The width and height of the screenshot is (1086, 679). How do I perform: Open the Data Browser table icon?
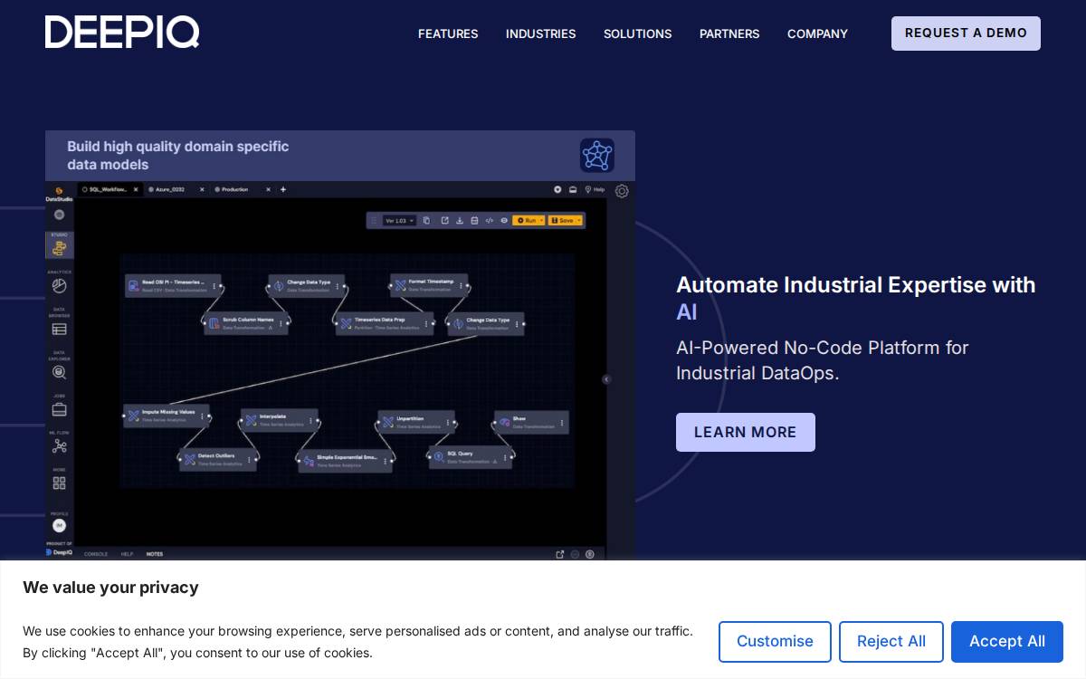tap(59, 329)
